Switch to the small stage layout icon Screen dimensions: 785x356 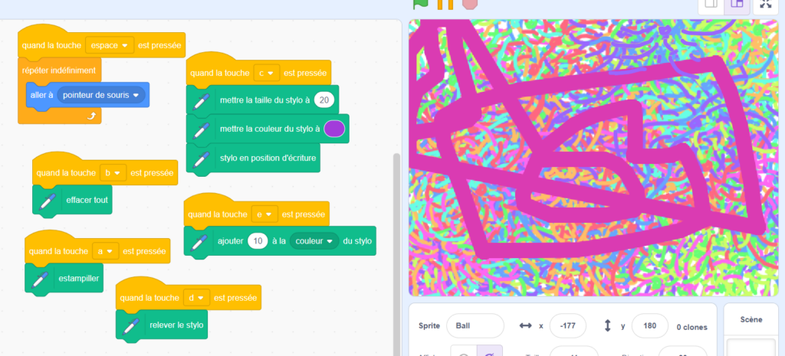click(x=711, y=5)
